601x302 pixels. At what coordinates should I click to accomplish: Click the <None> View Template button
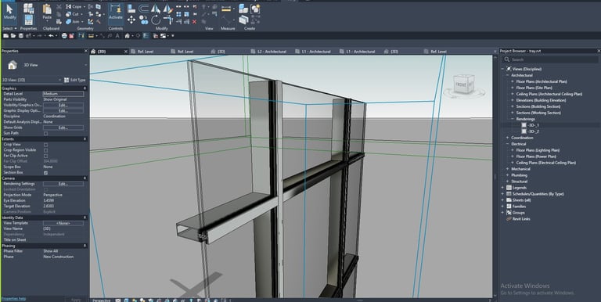[x=63, y=223]
